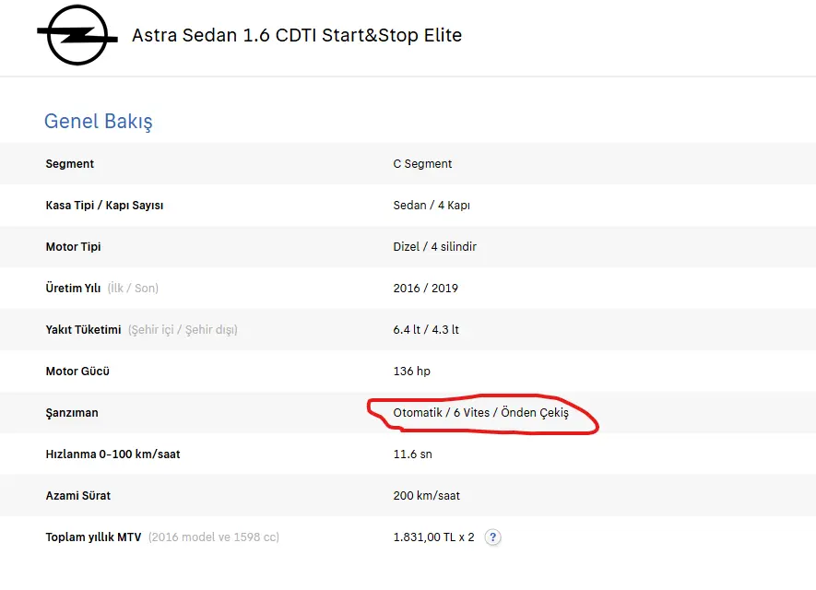Click the Üretim Yılı label
816x590 pixels.
[74, 288]
